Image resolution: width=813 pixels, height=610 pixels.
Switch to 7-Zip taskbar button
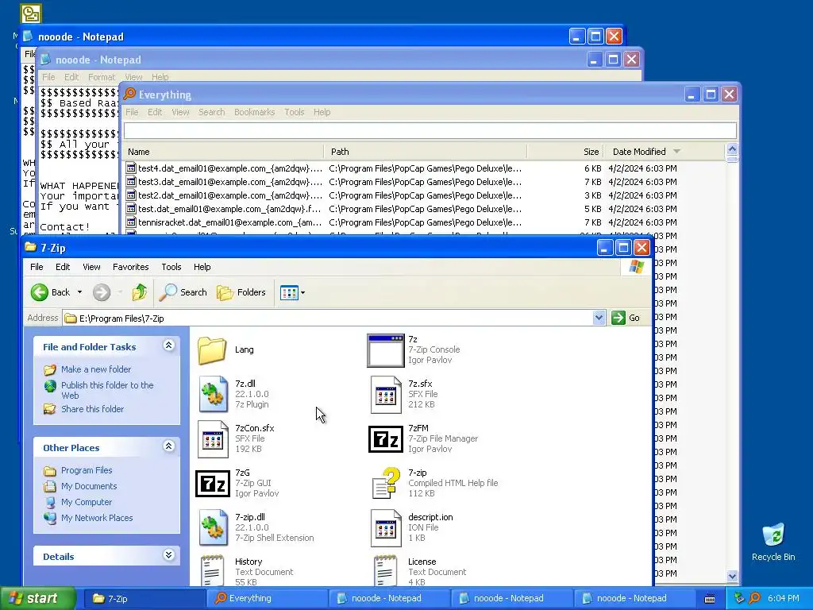(144, 598)
